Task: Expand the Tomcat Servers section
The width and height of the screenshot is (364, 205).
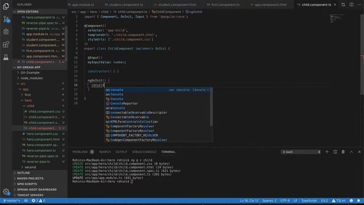Action: point(30,195)
